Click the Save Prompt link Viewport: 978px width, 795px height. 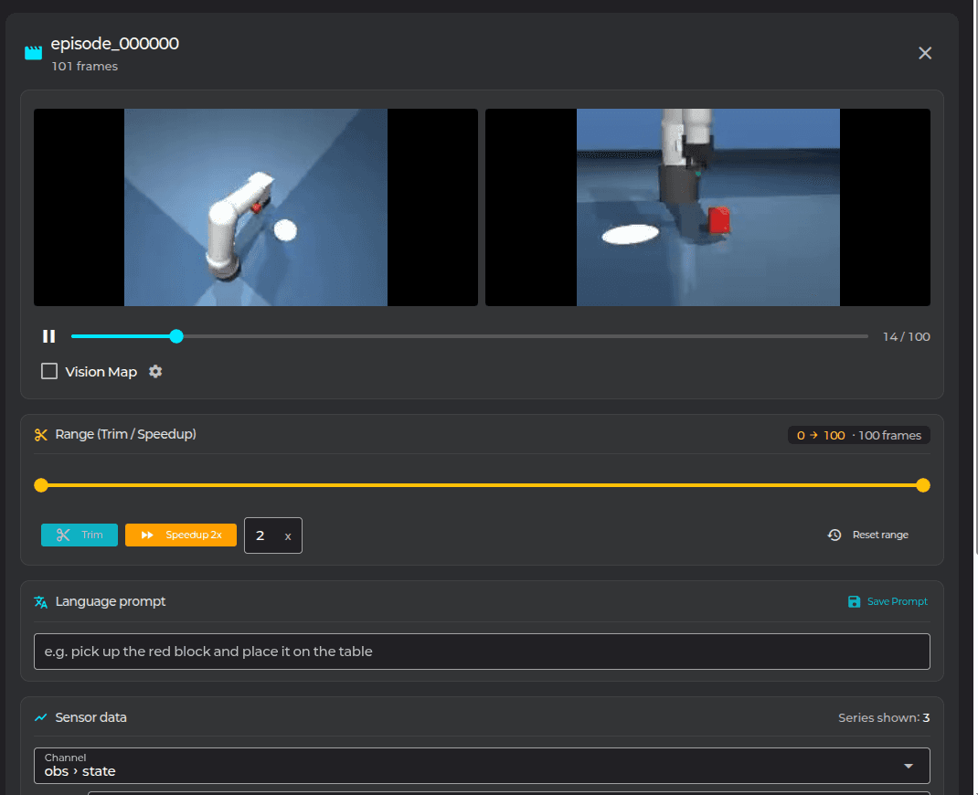pos(888,601)
